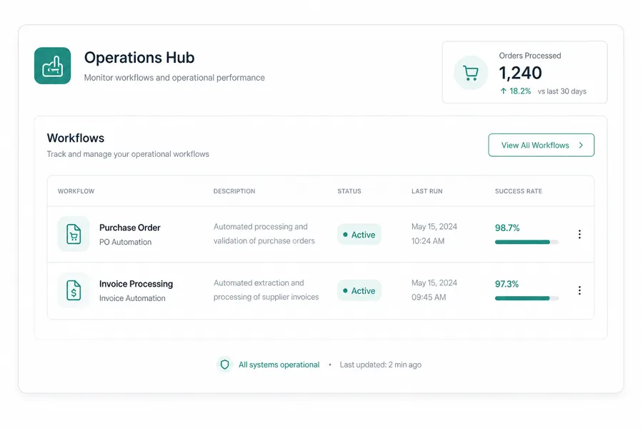Click the shield icon beside All systems operational
The image size is (643, 428).
225,365
